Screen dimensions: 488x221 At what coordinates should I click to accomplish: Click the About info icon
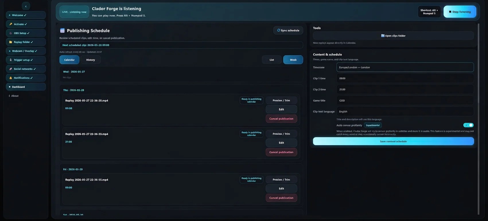[x=9, y=96]
